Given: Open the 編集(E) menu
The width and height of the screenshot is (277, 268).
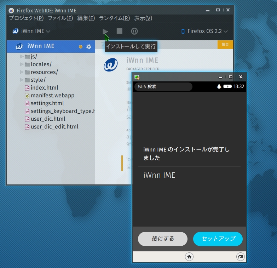Looking at the screenshot, I should click(86, 18).
